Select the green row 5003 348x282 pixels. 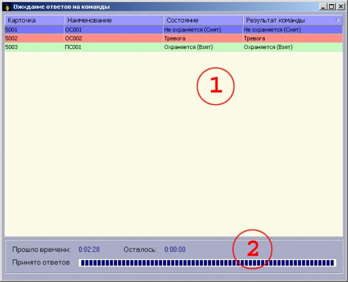click(x=174, y=47)
